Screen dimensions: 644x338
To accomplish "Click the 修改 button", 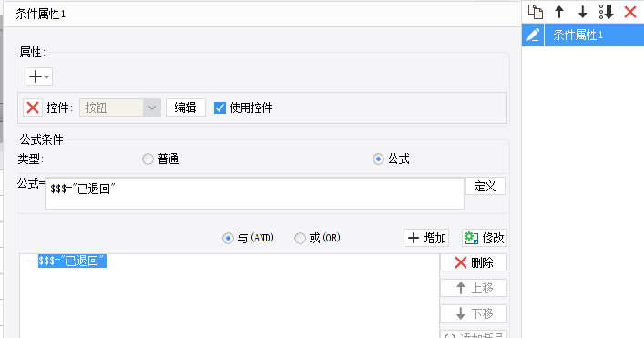I will click(485, 238).
